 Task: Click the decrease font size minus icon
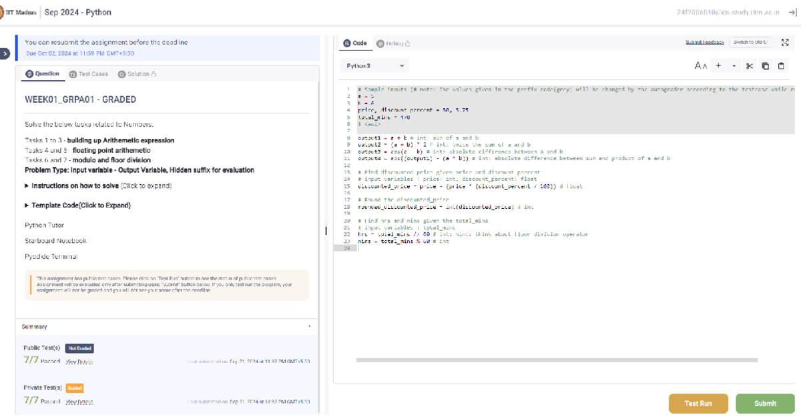tap(734, 65)
